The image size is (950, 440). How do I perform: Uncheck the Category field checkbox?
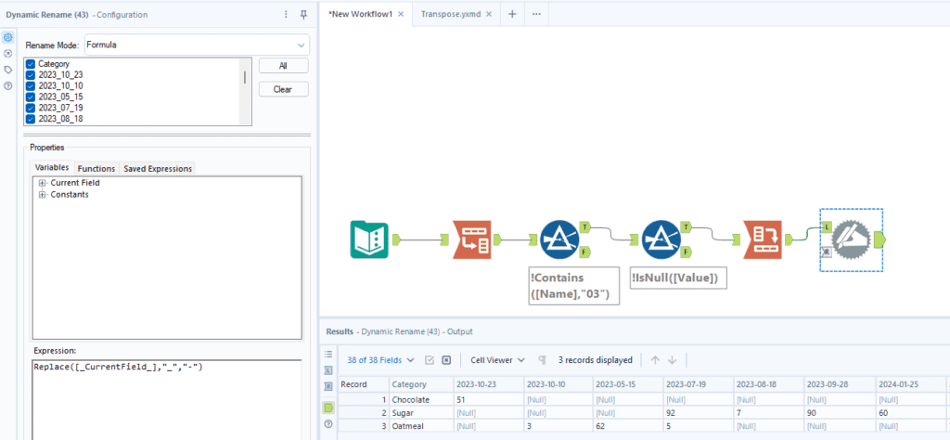(31, 64)
